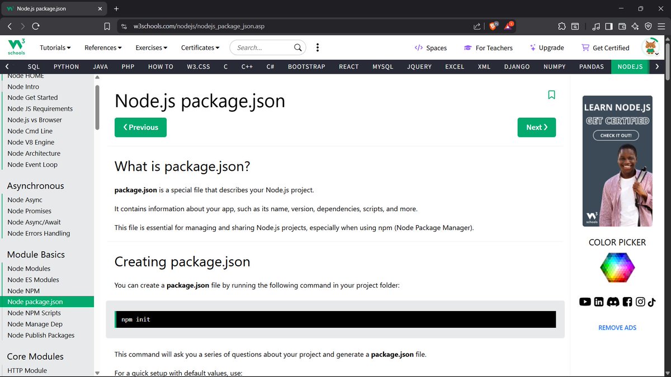
Task: Select the REACT topic tab
Action: [x=348, y=66]
